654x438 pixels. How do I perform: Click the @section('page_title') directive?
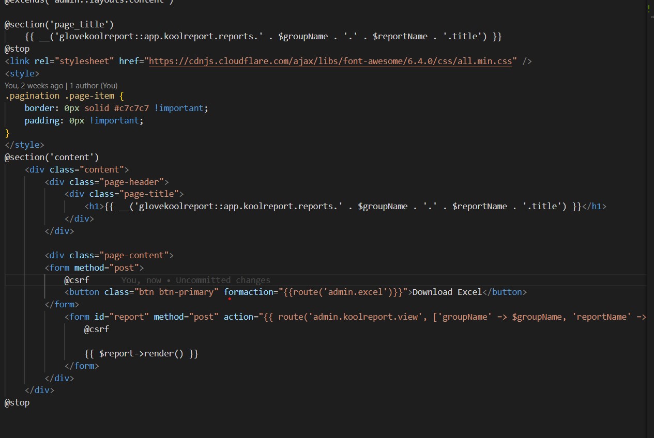coord(59,24)
